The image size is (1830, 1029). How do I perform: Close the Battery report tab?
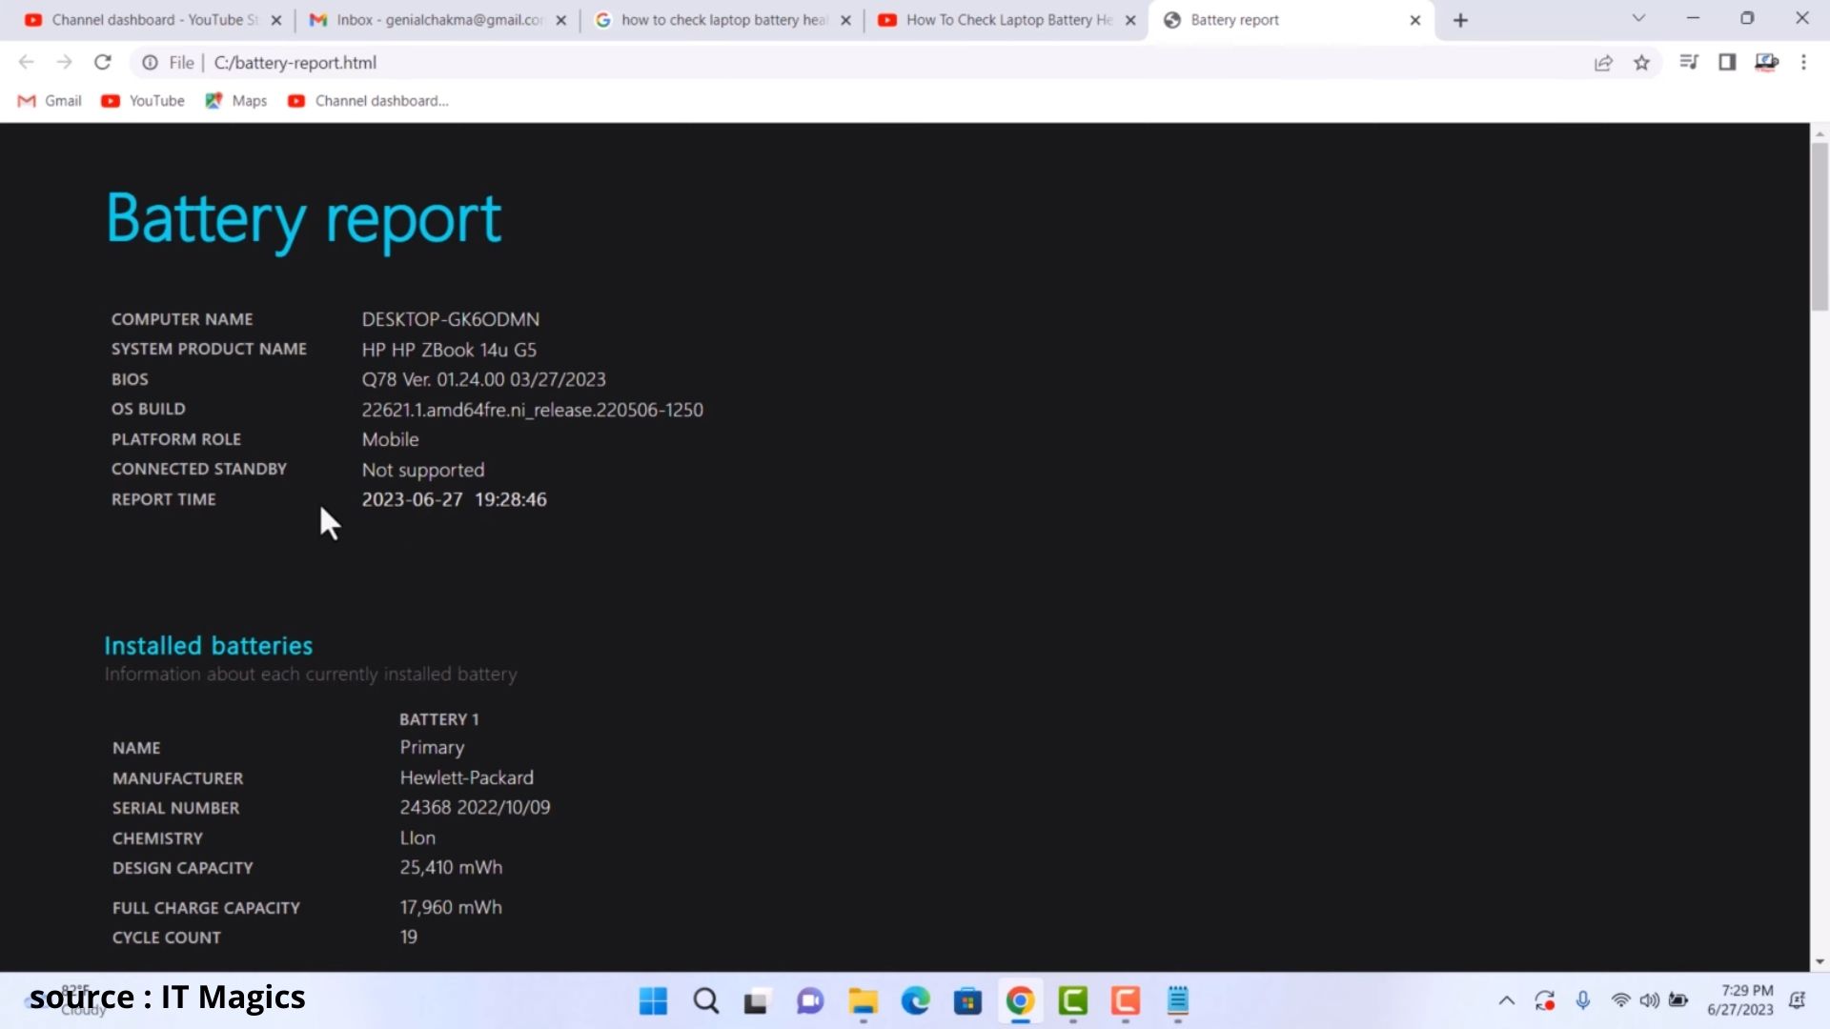click(1415, 20)
